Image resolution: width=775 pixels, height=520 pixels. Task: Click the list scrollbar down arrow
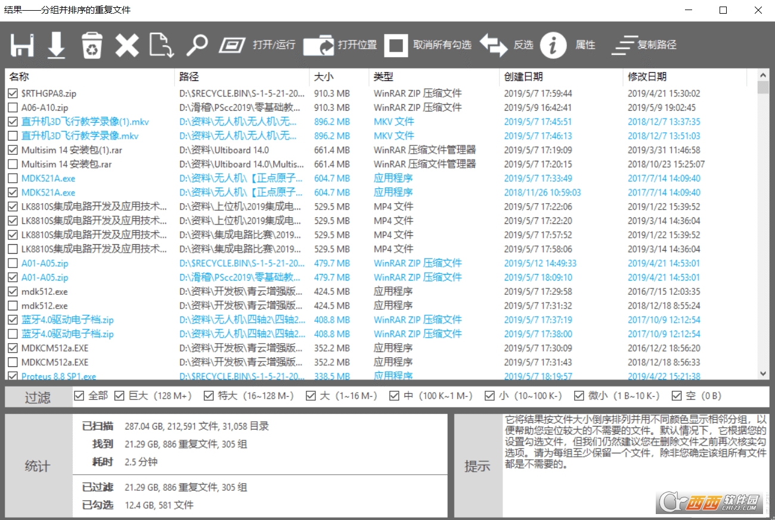pos(763,373)
